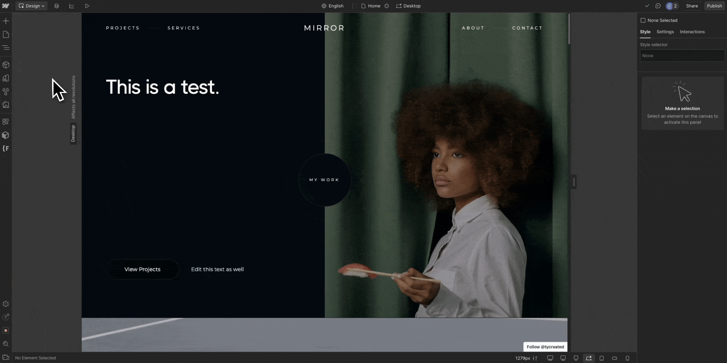Viewport: 727px width, 363px height.
Task: Click the MIRROR logo on canvas
Action: [324, 28]
